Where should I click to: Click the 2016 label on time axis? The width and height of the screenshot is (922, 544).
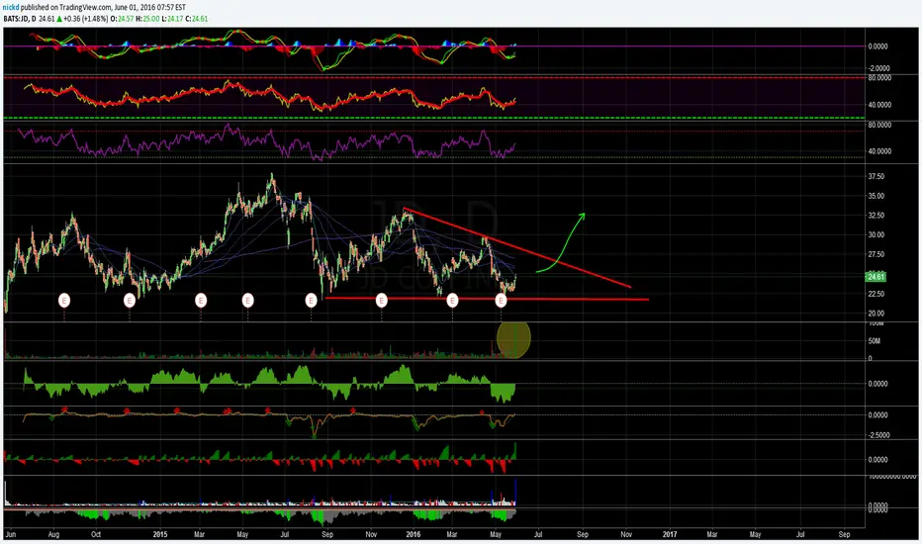414,534
